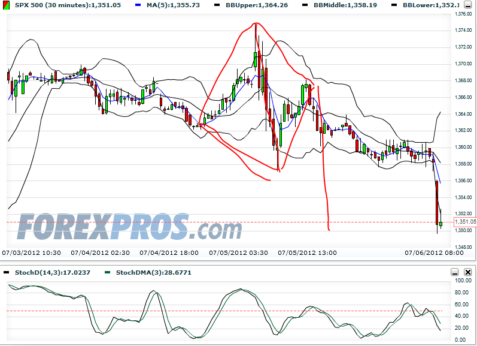Select the BBLower legend entry

(x=431, y=5)
